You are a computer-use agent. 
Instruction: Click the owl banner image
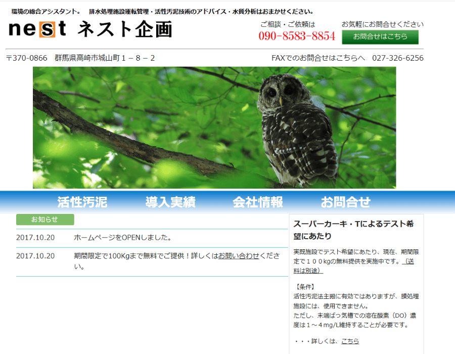coord(214,127)
